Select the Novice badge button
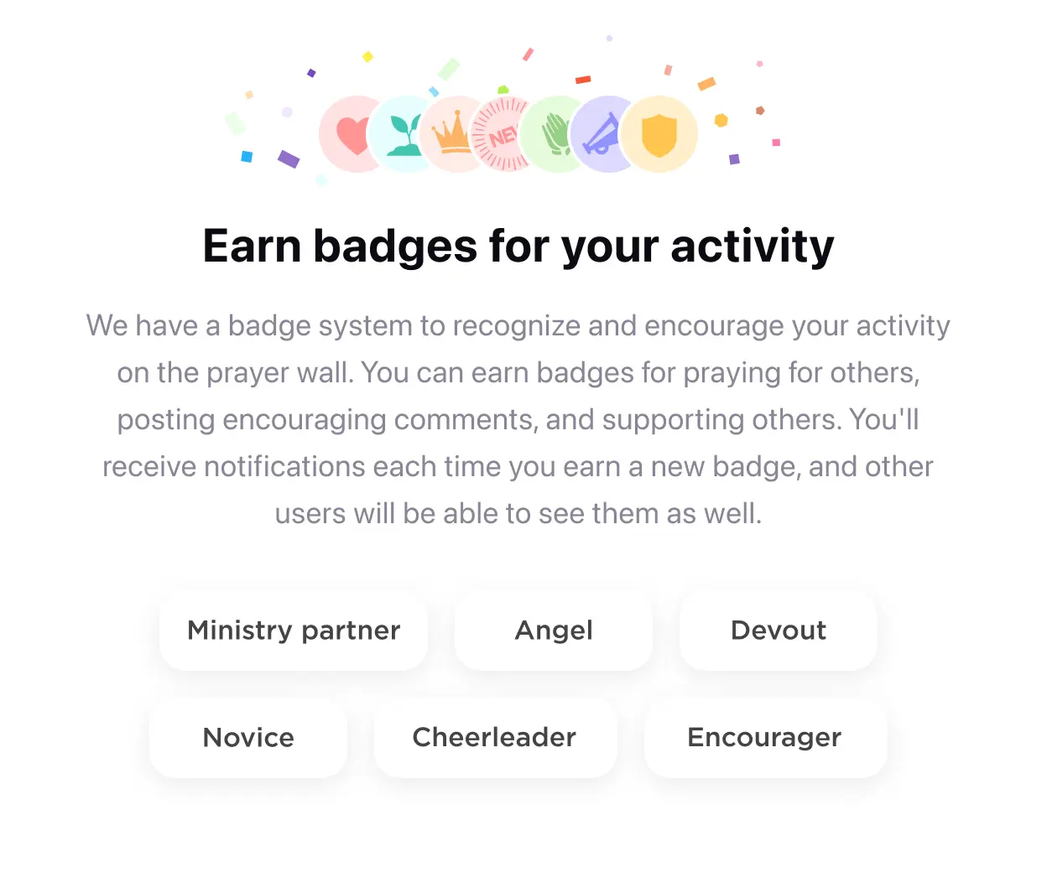1047x872 pixels. [x=248, y=737]
